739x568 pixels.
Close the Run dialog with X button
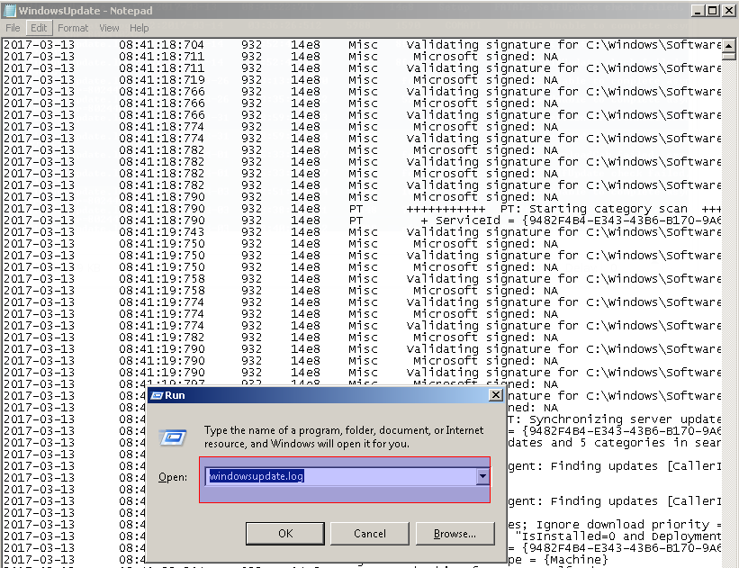[496, 395]
